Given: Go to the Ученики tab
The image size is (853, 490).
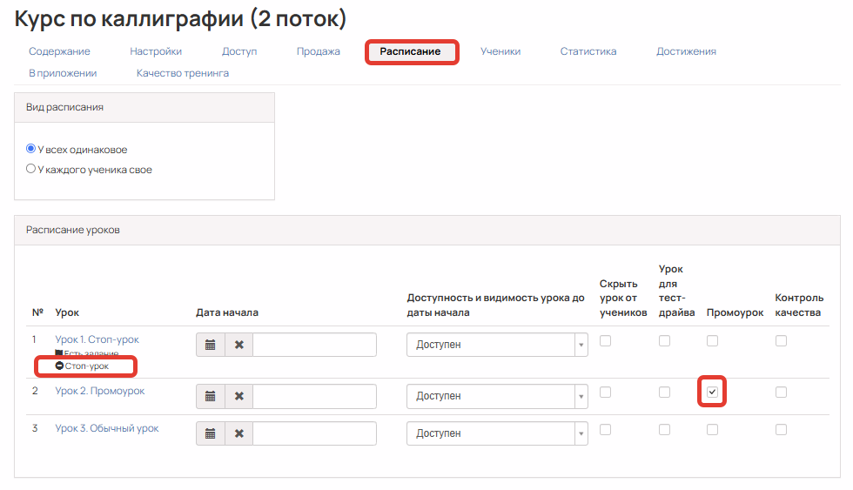Looking at the screenshot, I should [x=500, y=51].
